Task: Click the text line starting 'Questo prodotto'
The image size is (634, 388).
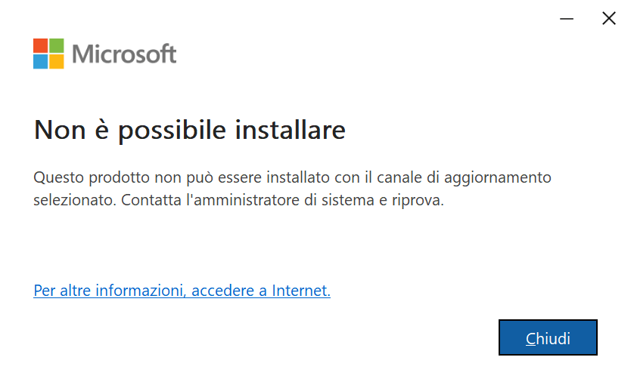Action: point(292,178)
